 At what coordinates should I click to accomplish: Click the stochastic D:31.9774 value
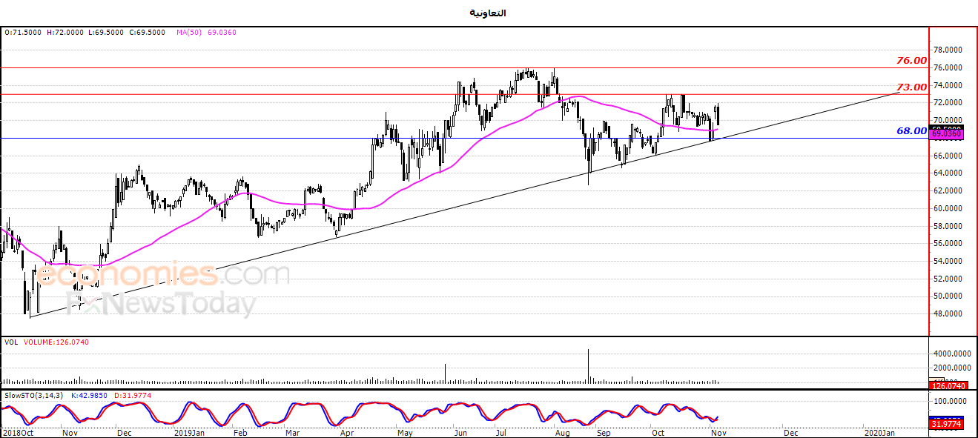(134, 394)
